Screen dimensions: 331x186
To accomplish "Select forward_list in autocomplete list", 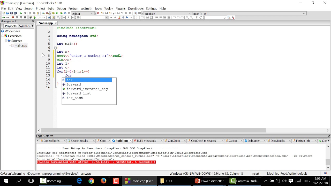I will 79,93.
